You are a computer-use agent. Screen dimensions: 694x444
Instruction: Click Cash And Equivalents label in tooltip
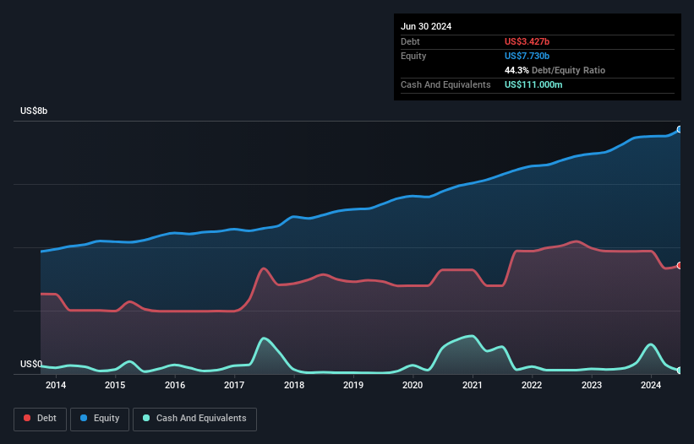[x=445, y=84]
